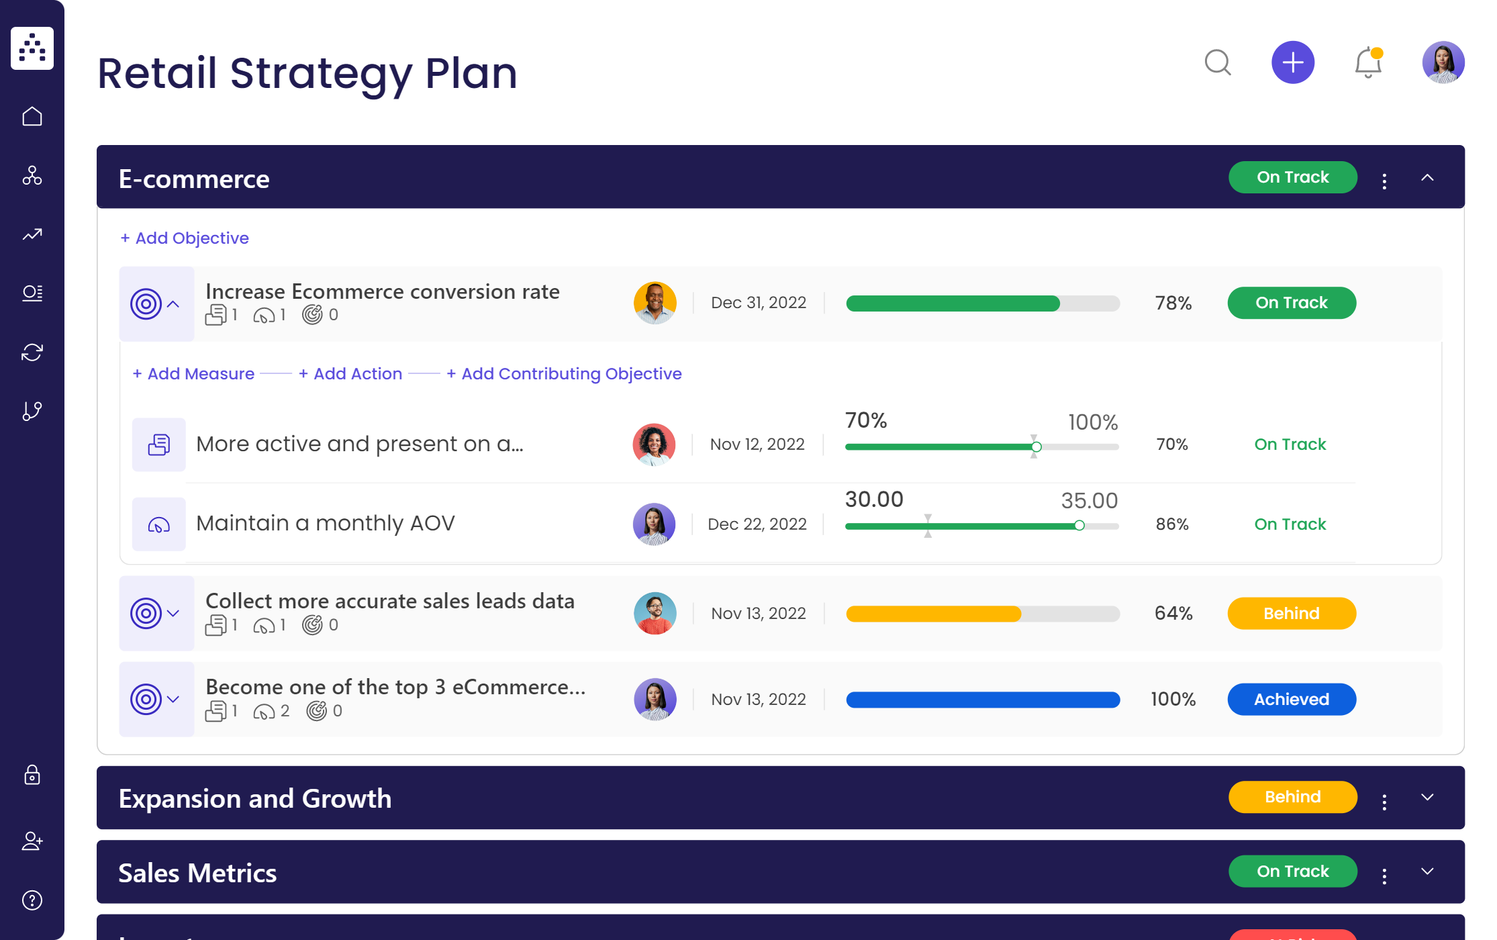1497x940 pixels.
Task: Expand the Collect more accurate sales leads objective
Action: [x=173, y=613]
